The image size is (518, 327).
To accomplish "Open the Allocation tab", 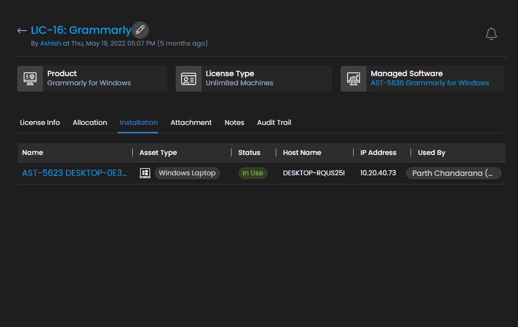I will click(x=90, y=123).
